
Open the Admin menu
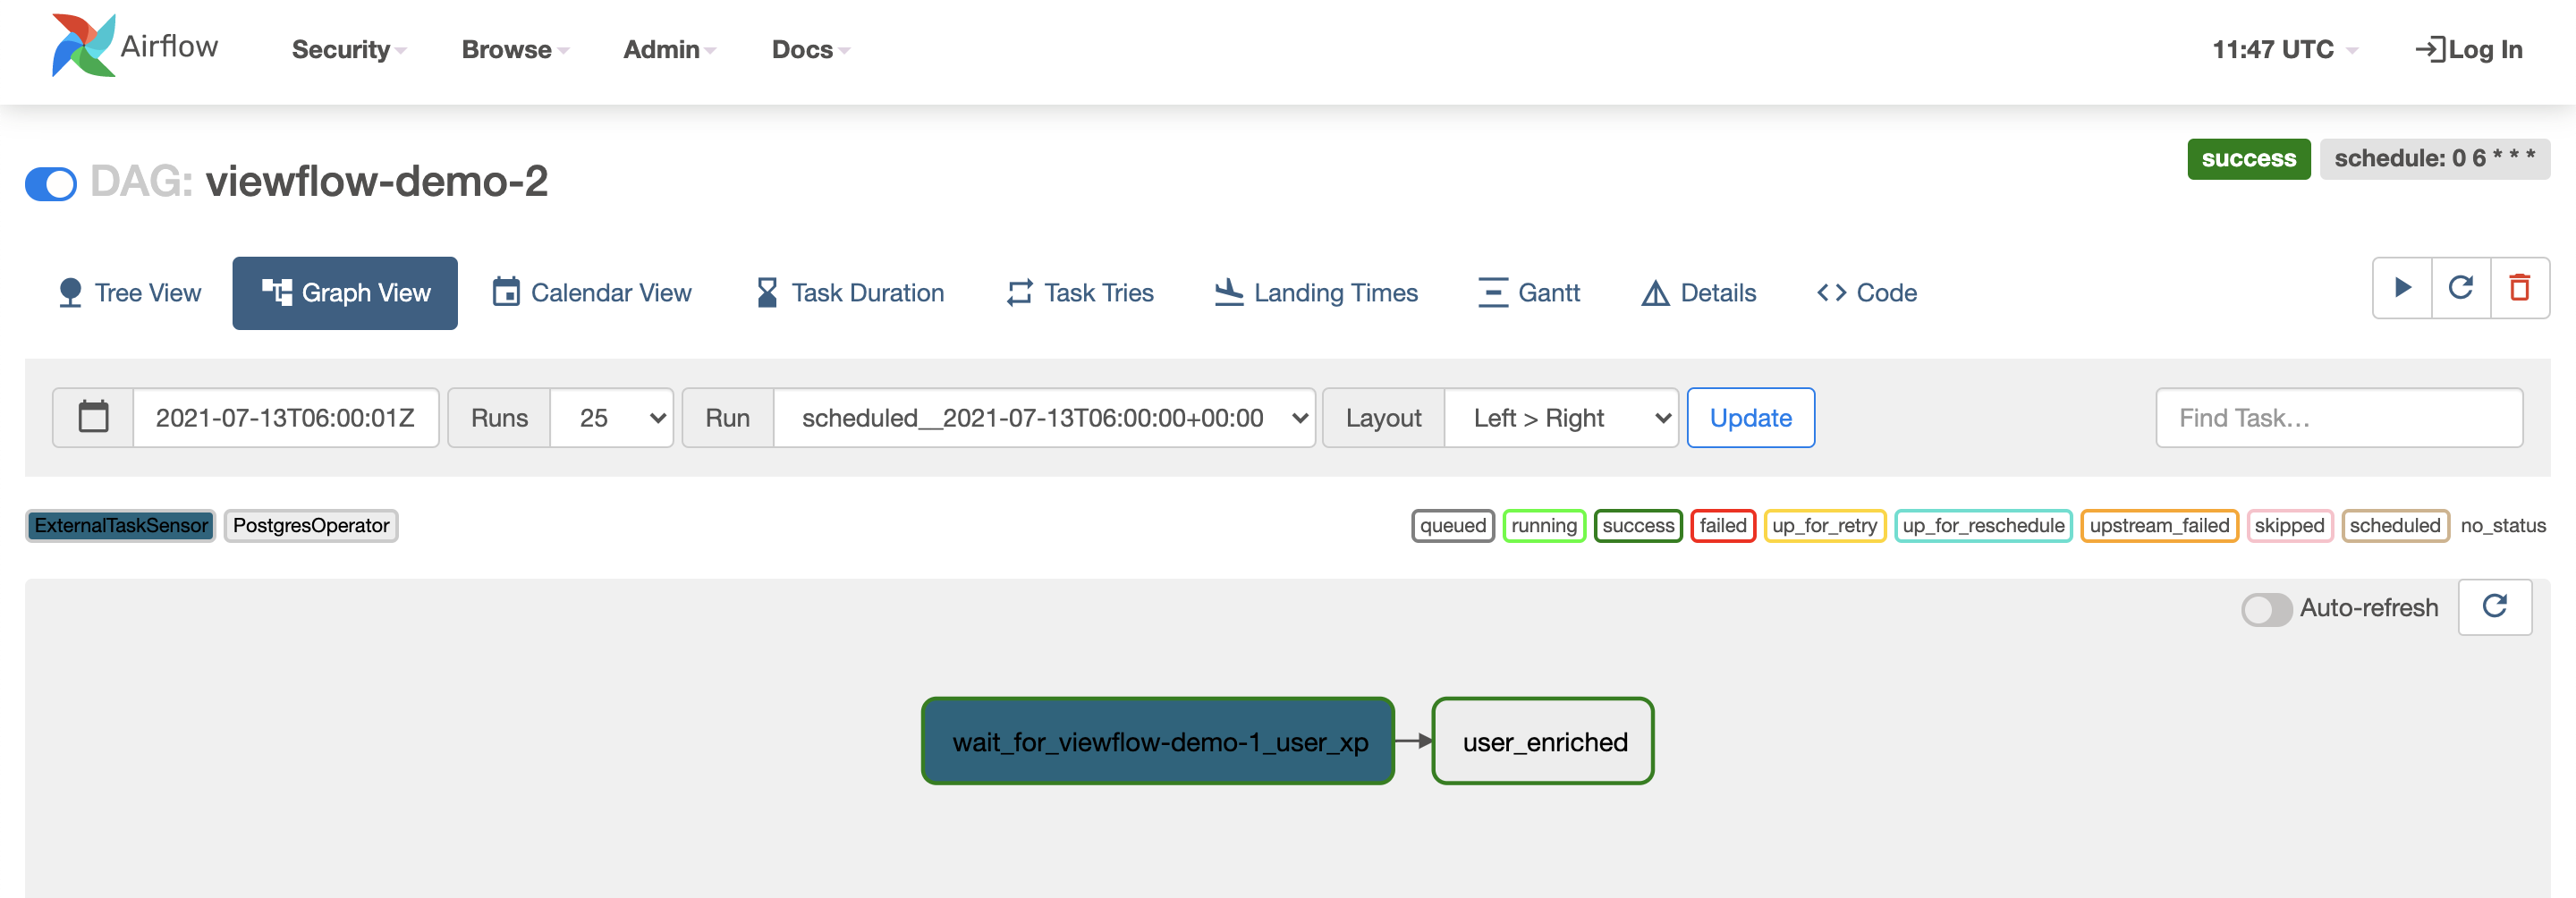(669, 49)
